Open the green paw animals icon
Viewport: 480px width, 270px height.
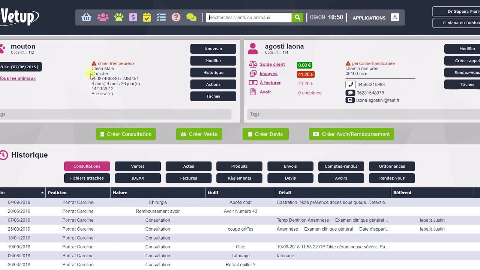coord(119,18)
